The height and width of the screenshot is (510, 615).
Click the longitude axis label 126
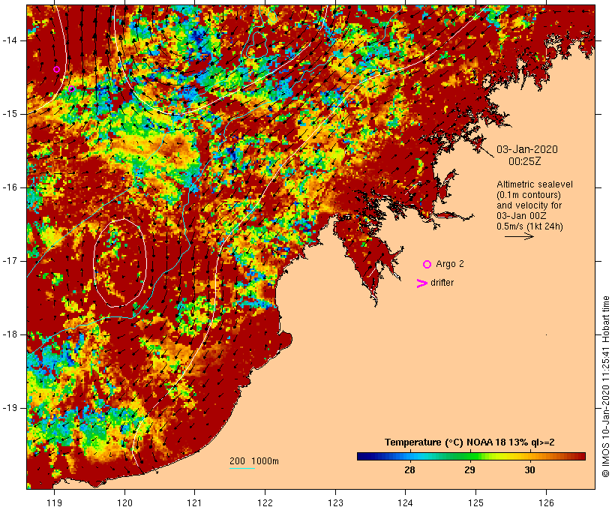click(x=546, y=502)
